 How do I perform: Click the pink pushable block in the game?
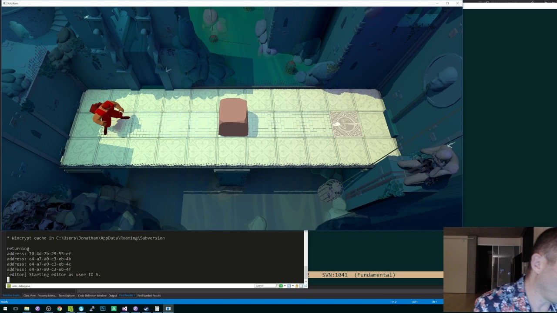point(233,117)
